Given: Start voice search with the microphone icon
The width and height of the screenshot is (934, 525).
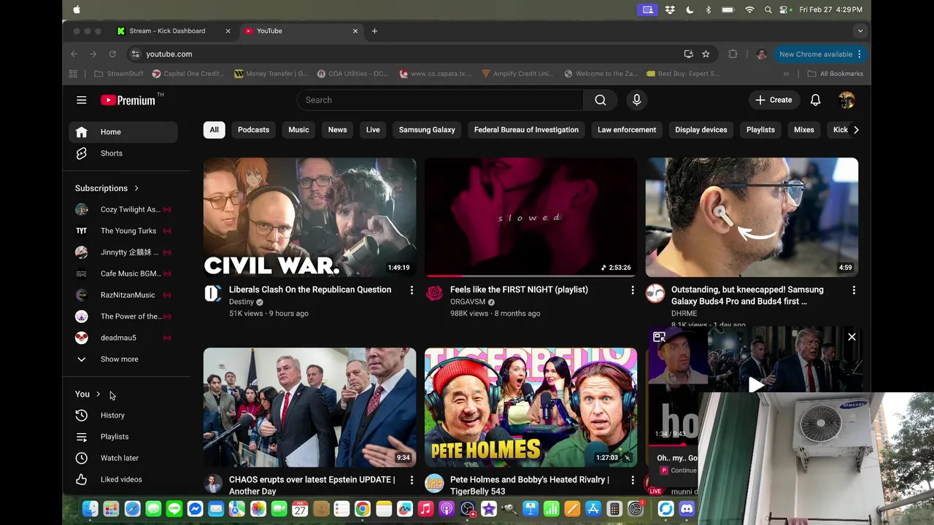Looking at the screenshot, I should tap(636, 100).
